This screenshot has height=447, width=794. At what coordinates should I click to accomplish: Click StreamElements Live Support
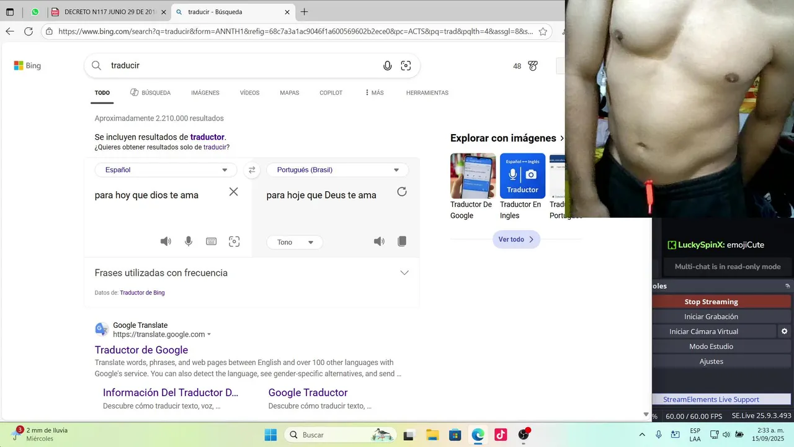click(x=711, y=399)
